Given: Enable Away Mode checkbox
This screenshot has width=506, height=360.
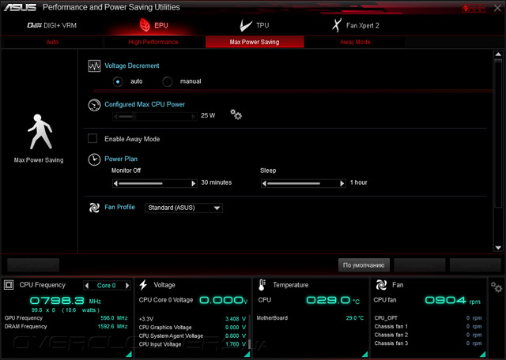Looking at the screenshot, I should [93, 138].
